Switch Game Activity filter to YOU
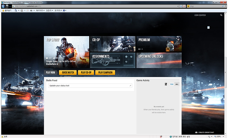Image resolution: width=228 pixels, height=139 pixels. tap(172, 84)
